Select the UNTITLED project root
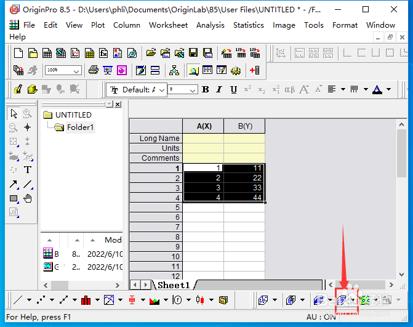This screenshot has height=327, width=413. tap(73, 115)
